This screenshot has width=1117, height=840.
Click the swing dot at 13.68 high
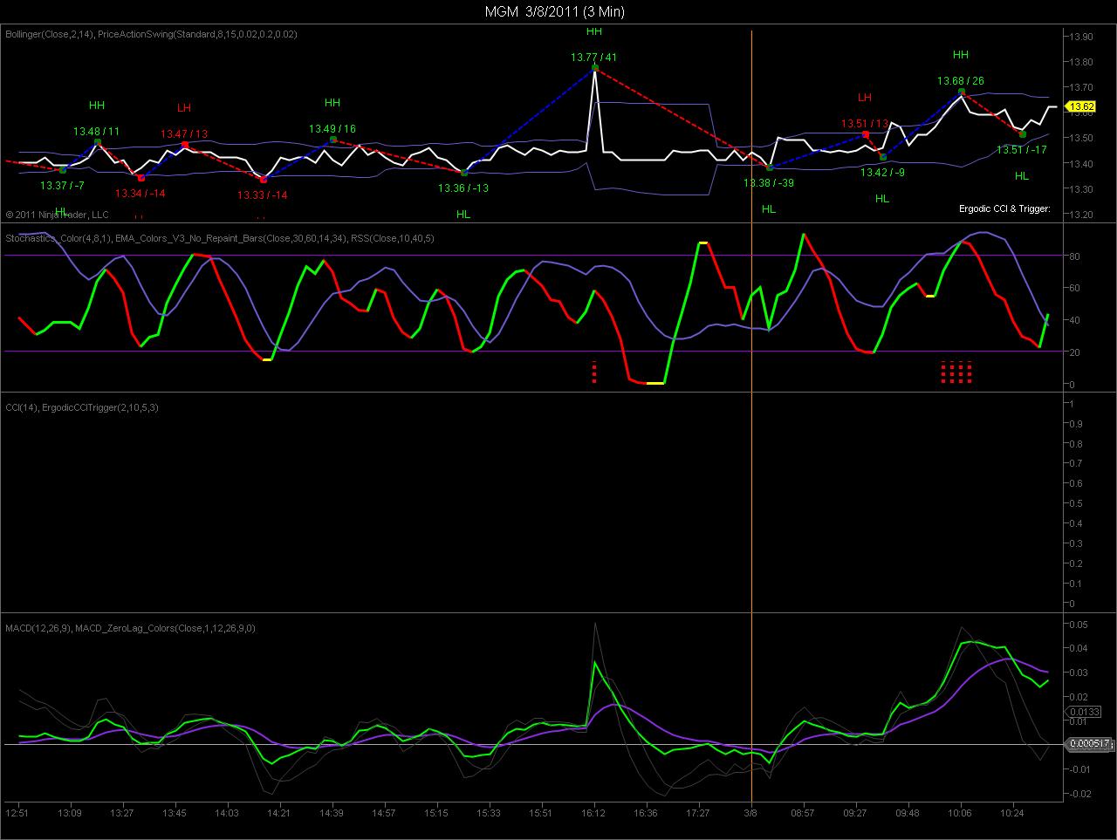coord(962,92)
